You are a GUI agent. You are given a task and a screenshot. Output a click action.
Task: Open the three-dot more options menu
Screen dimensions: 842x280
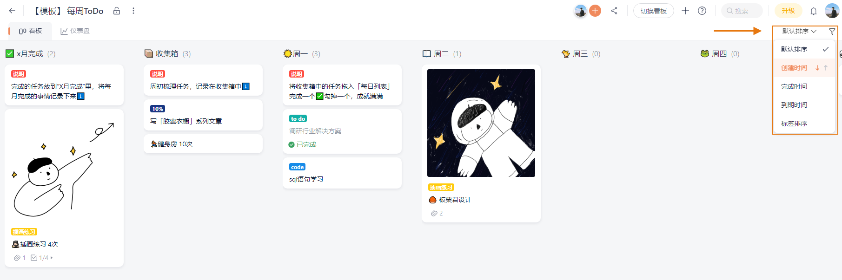(x=133, y=11)
